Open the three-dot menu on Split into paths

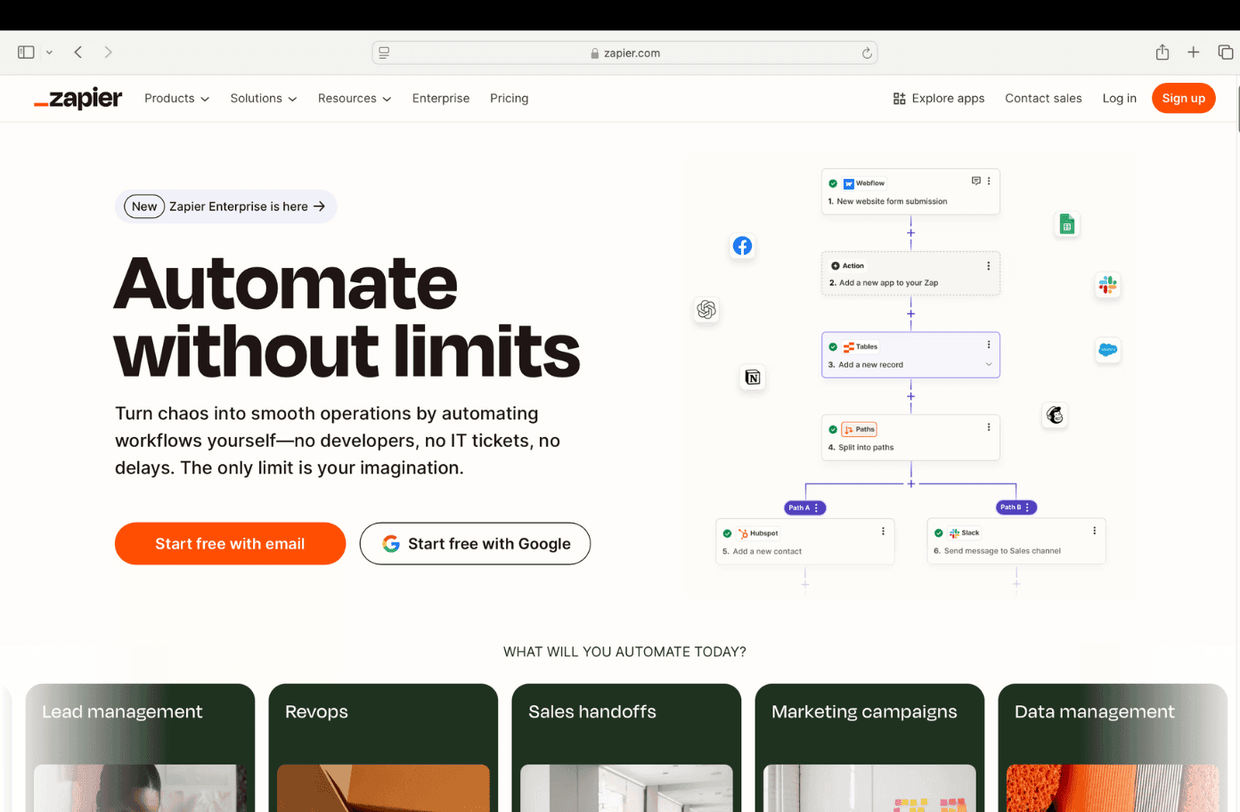(987, 426)
